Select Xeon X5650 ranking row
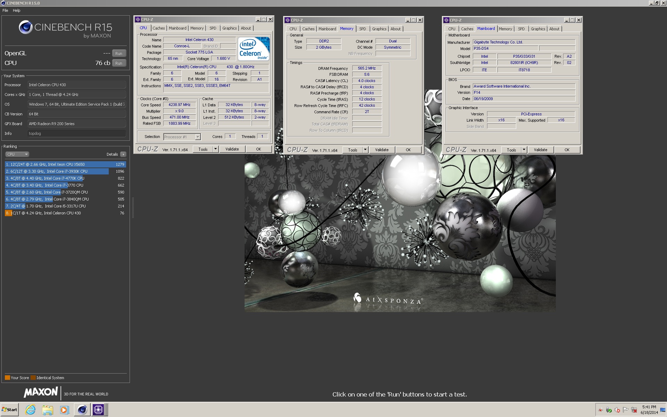Screen dimensions: 667x417 click(x=65, y=164)
